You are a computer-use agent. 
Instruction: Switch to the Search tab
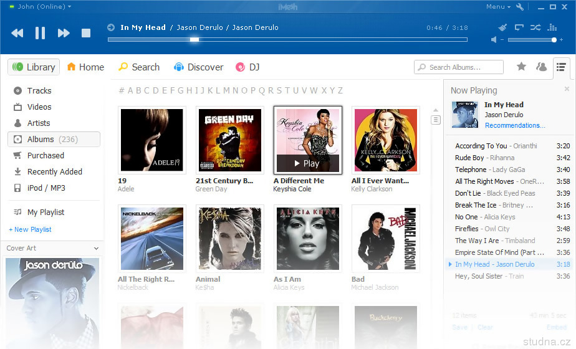coord(139,67)
